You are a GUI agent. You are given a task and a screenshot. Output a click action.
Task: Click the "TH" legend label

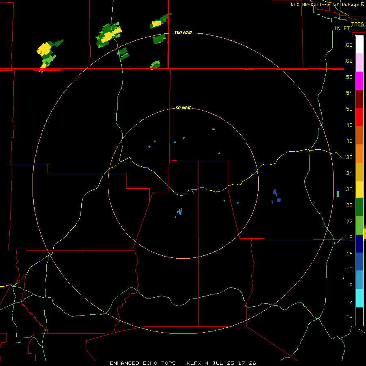coord(349,318)
